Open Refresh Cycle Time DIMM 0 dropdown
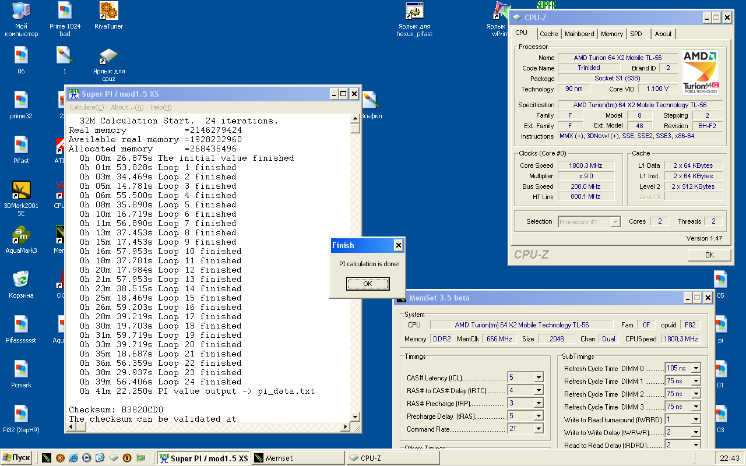Screen dimensions: 746x466 696,368
